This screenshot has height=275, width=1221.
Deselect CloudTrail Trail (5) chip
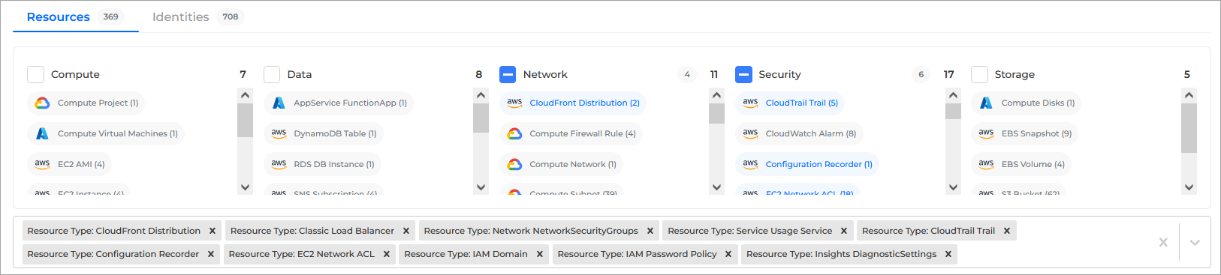[x=790, y=103]
